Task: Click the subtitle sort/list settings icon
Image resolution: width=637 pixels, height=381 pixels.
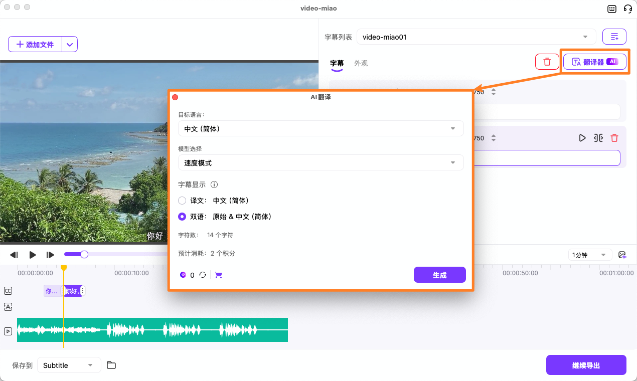Action: (614, 36)
